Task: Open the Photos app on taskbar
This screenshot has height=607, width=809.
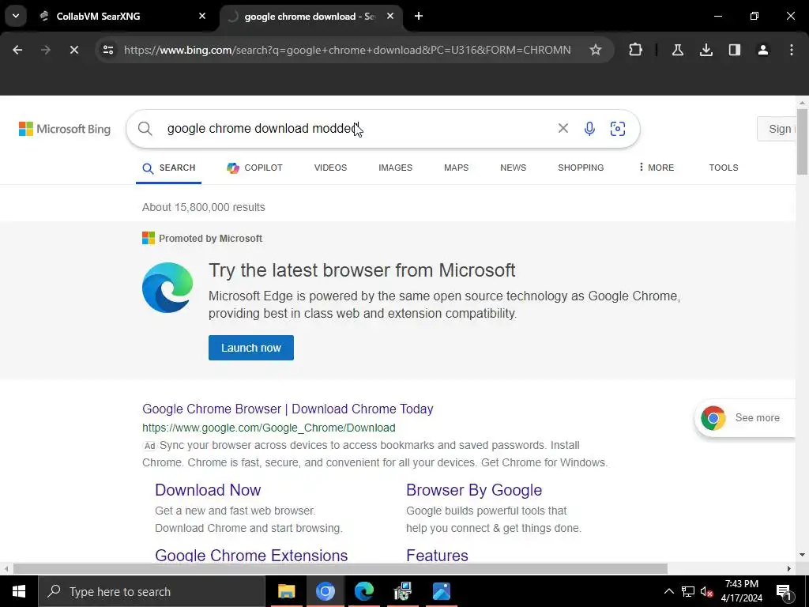Action: (442, 591)
